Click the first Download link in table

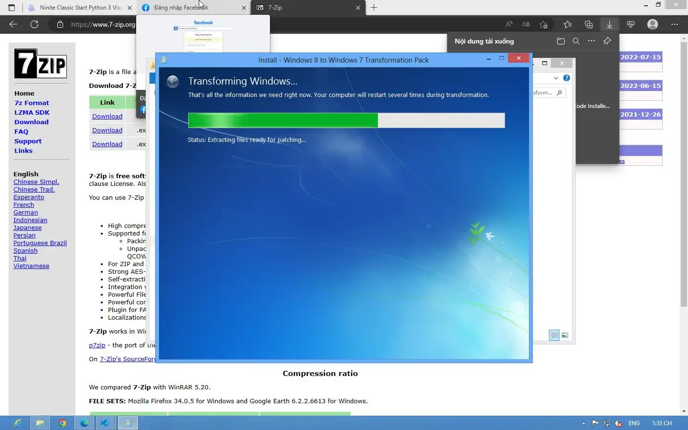click(x=107, y=116)
